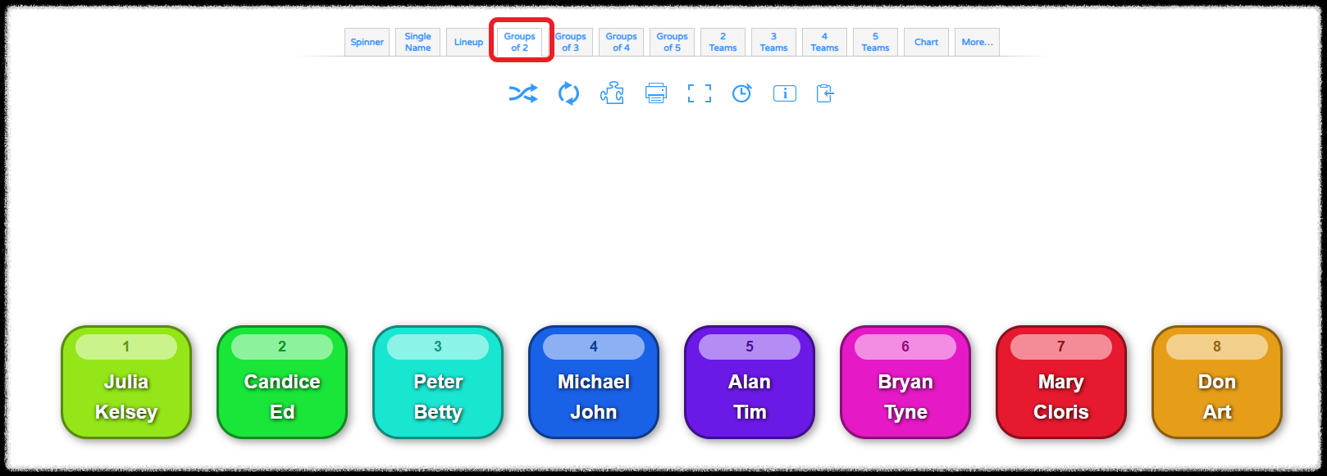The height and width of the screenshot is (476, 1327).
Task: Click the printer icon
Action: (x=655, y=93)
